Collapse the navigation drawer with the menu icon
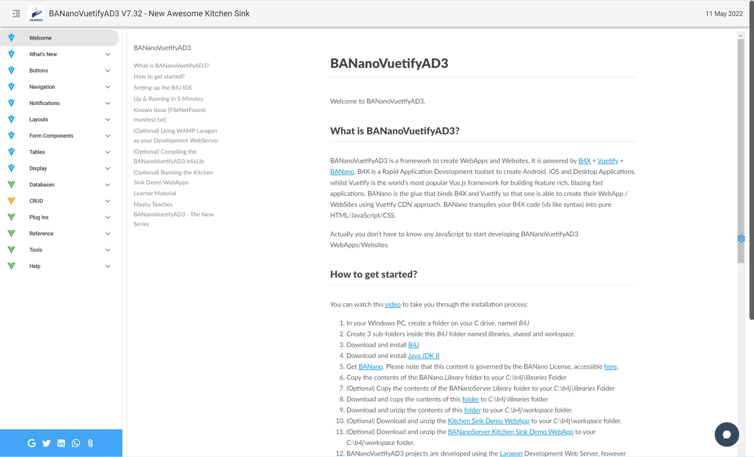The width and height of the screenshot is (754, 457). [x=16, y=14]
